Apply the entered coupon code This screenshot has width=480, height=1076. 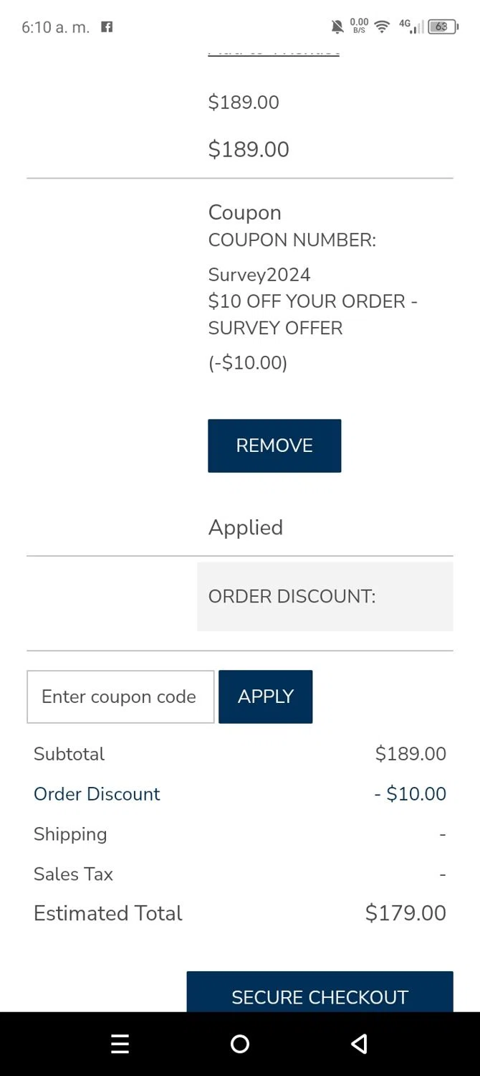pos(266,697)
